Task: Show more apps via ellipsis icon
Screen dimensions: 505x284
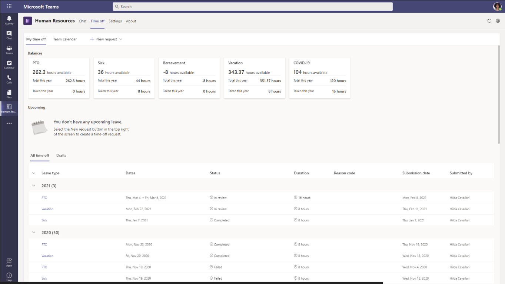Action: (x=9, y=123)
